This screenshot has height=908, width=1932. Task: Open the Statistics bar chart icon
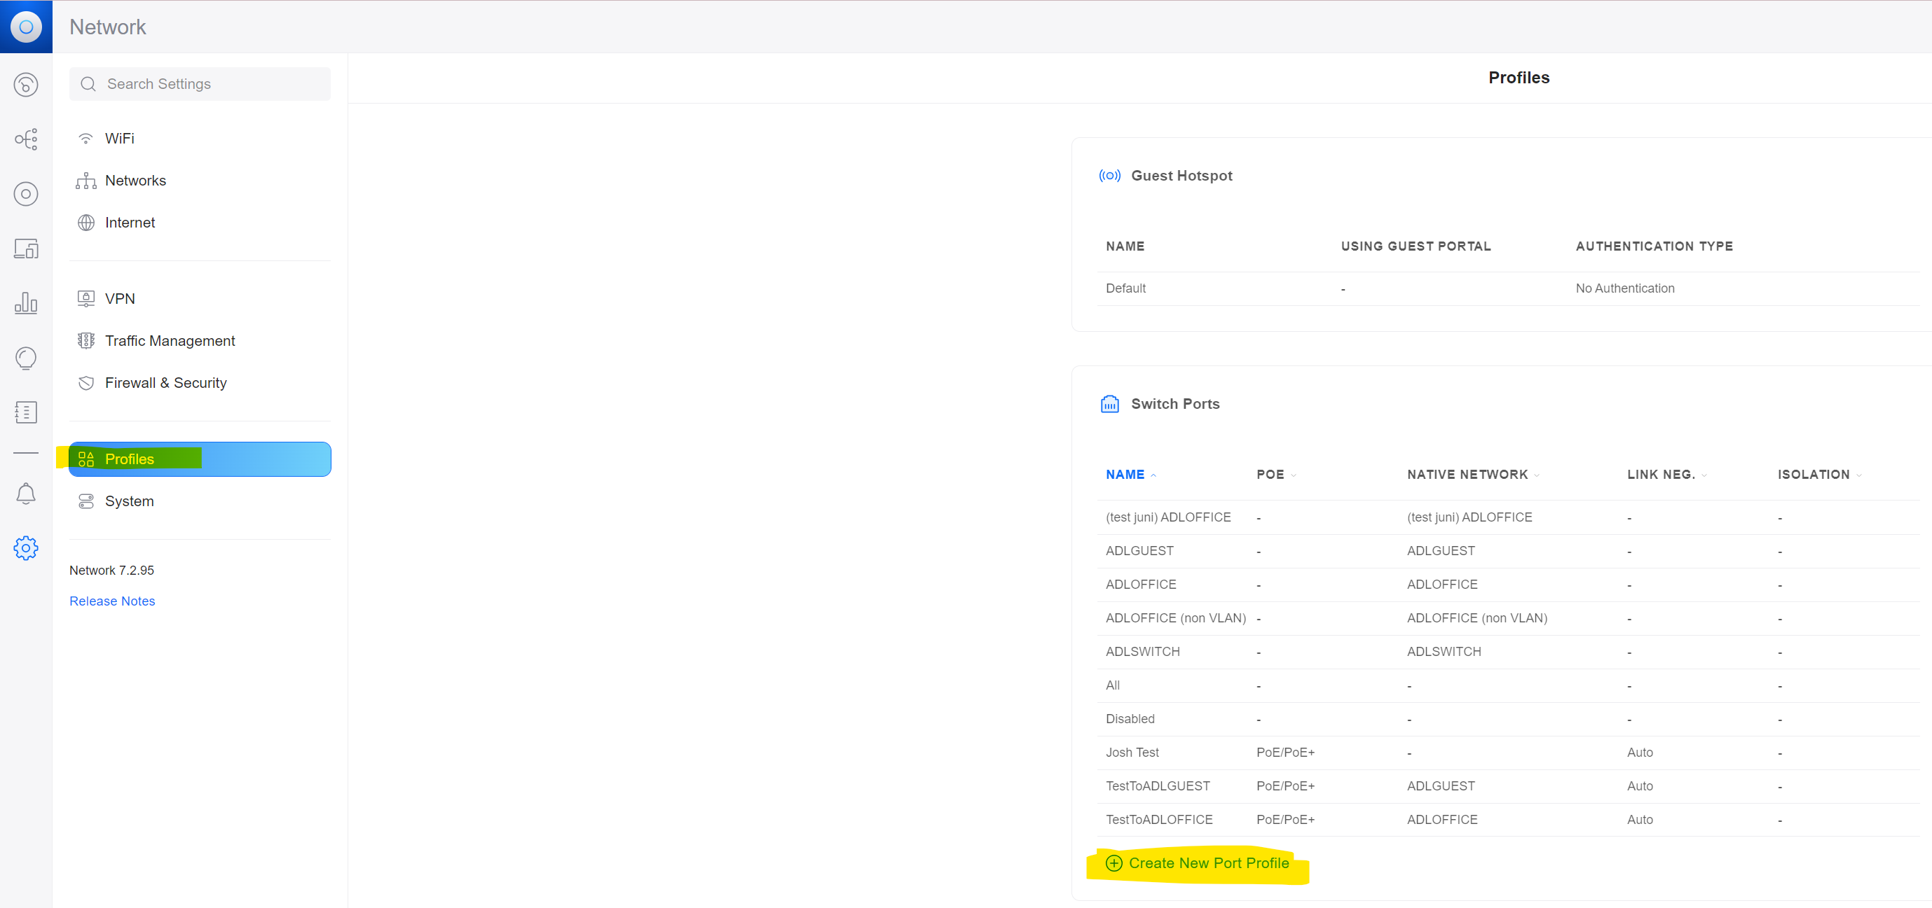click(25, 303)
